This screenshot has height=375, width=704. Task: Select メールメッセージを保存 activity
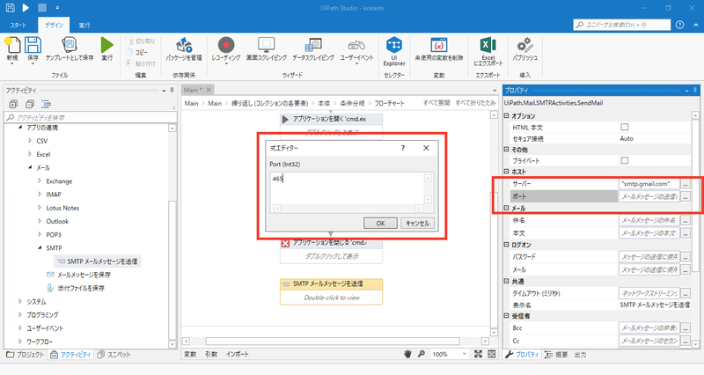(78, 275)
